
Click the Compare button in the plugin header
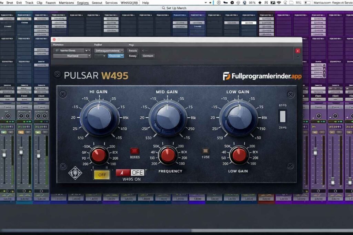(148, 56)
